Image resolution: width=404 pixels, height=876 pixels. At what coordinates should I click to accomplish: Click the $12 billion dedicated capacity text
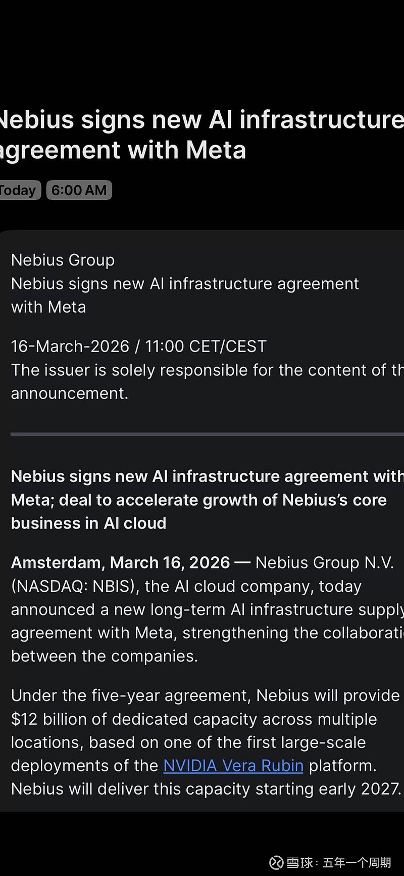pyautogui.click(x=194, y=719)
